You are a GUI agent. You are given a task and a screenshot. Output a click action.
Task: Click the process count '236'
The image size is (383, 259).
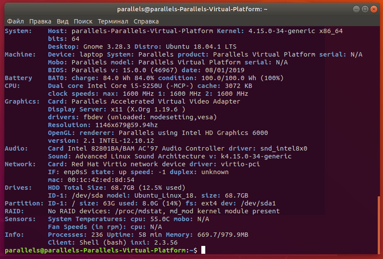click(x=97, y=235)
